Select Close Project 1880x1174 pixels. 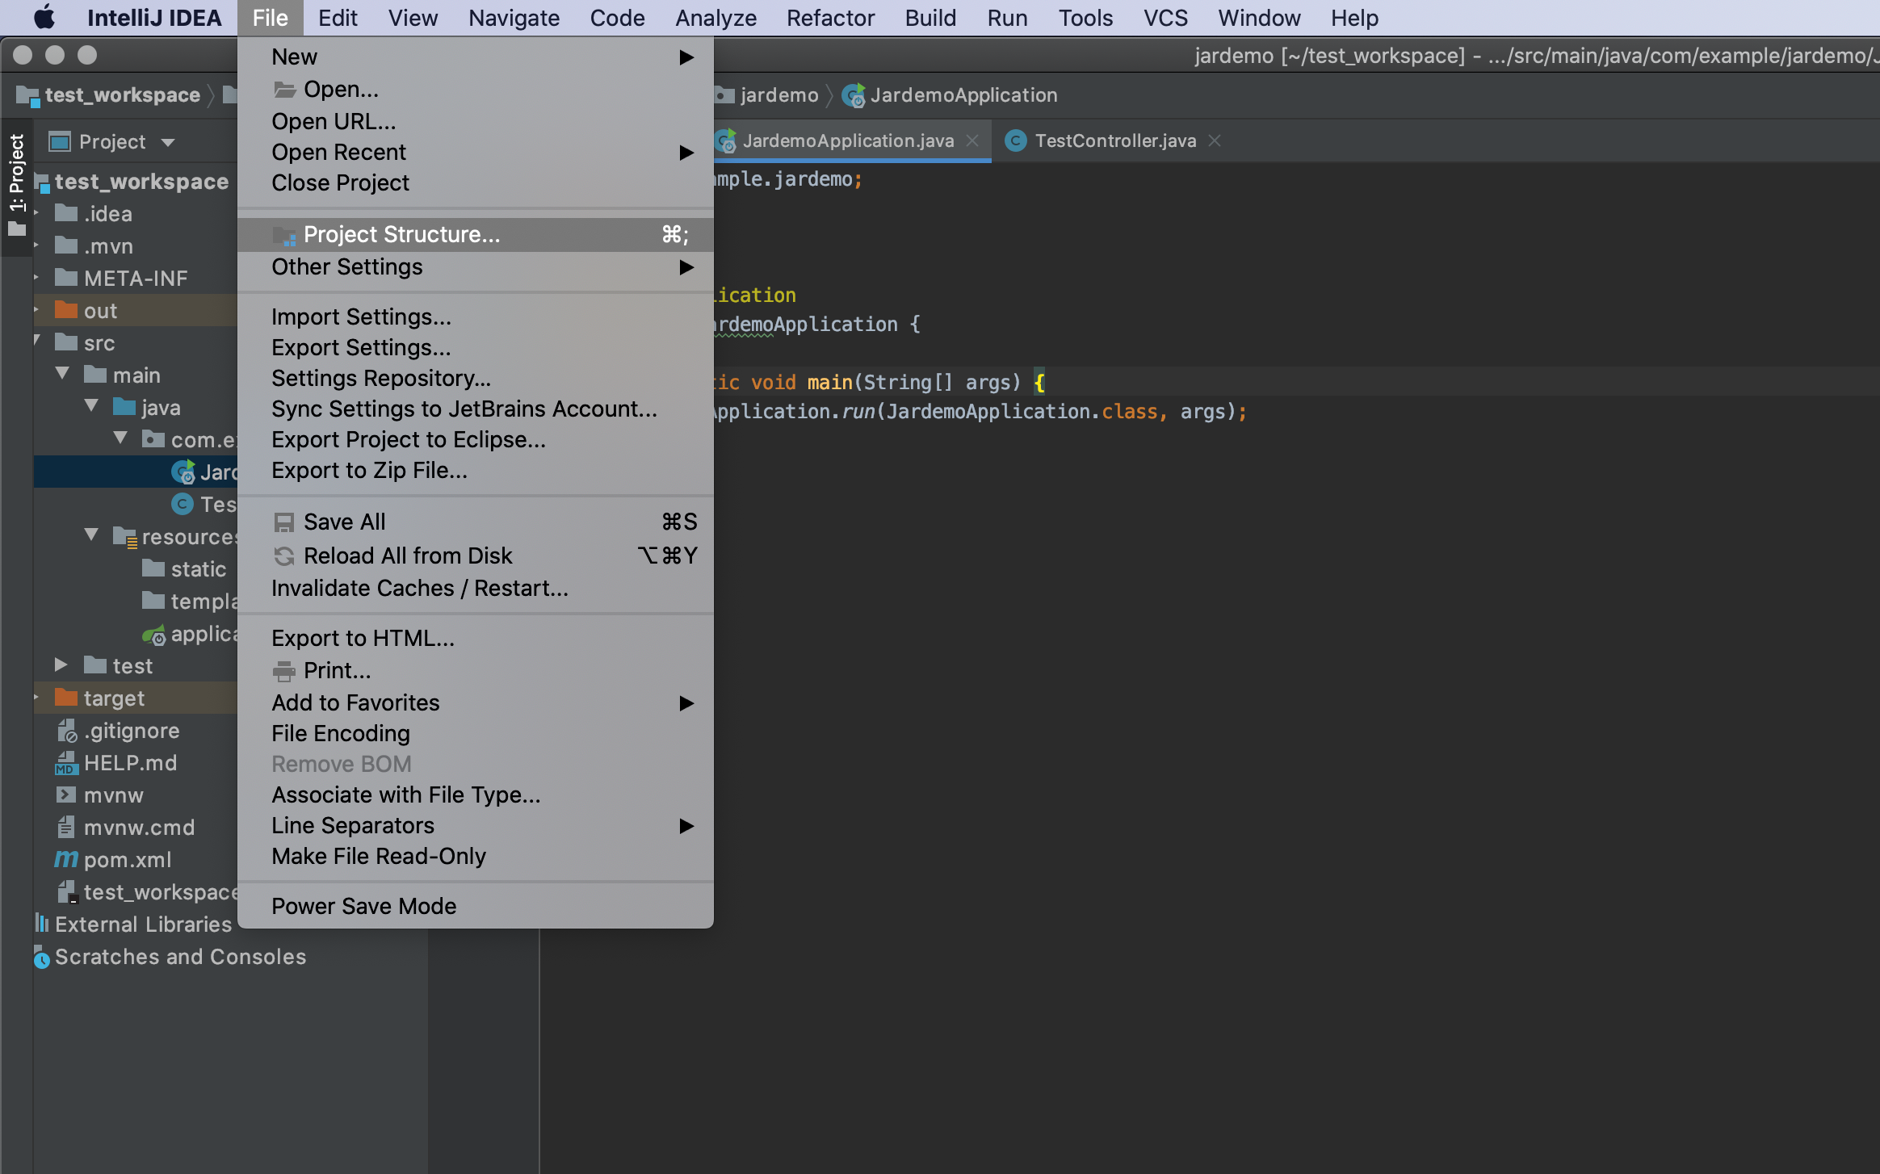[x=476, y=183]
